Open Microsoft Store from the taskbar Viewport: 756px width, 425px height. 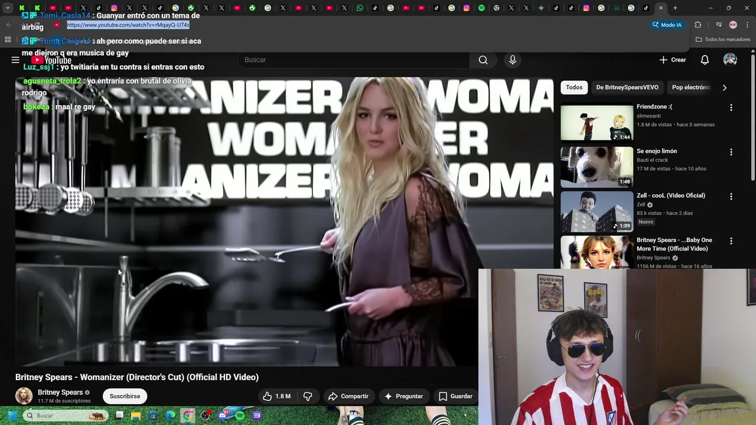[x=154, y=416]
